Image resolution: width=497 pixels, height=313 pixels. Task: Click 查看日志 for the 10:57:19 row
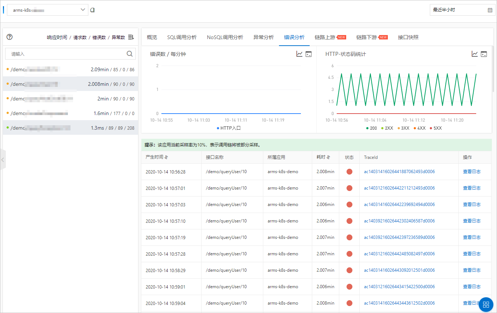point(472,237)
